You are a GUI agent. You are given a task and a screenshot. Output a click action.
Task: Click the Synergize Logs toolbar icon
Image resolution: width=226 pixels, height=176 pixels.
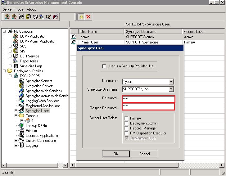tap(49, 17)
